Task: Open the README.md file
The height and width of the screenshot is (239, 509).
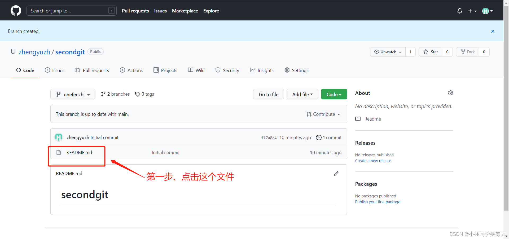Action: (x=79, y=152)
